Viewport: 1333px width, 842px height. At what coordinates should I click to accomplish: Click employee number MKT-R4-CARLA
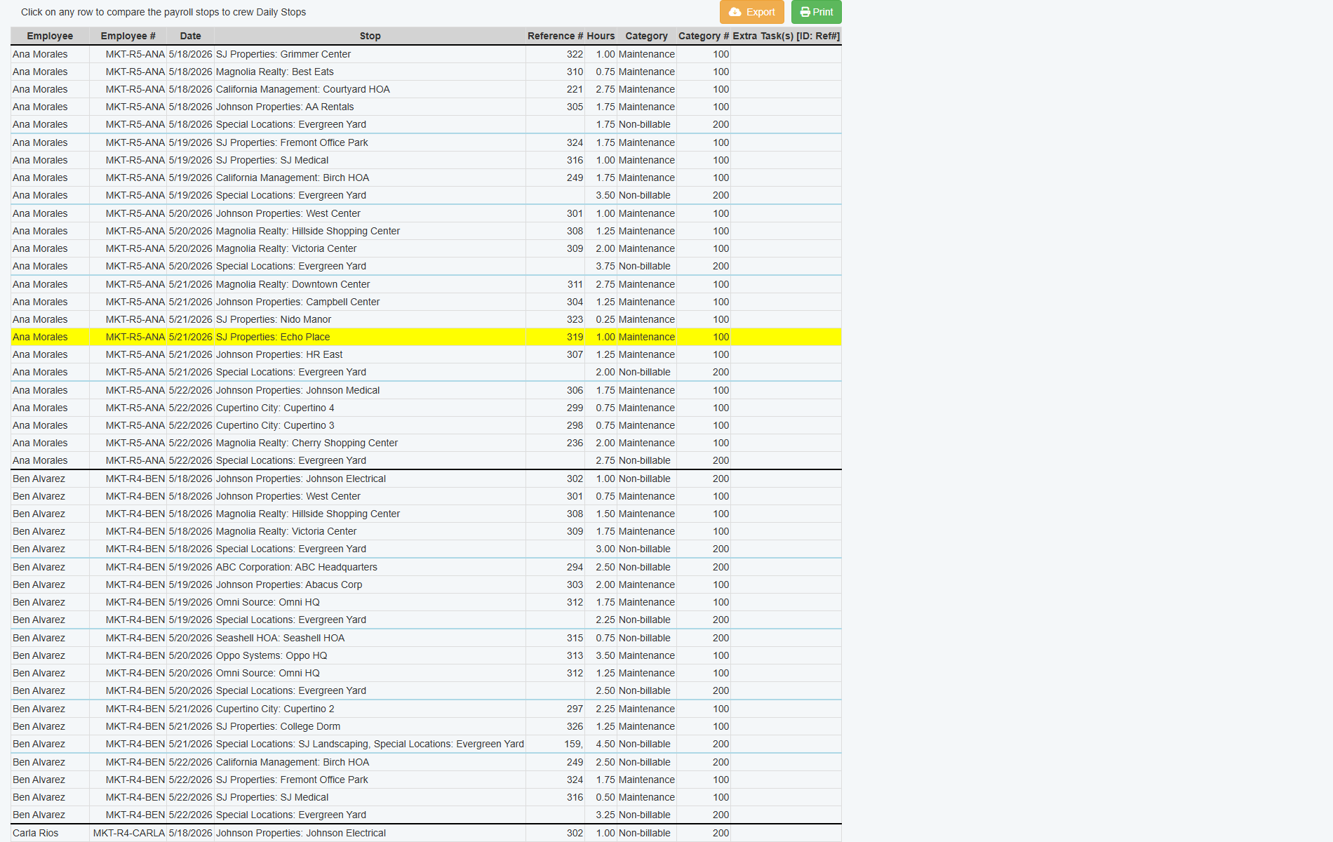pos(129,833)
